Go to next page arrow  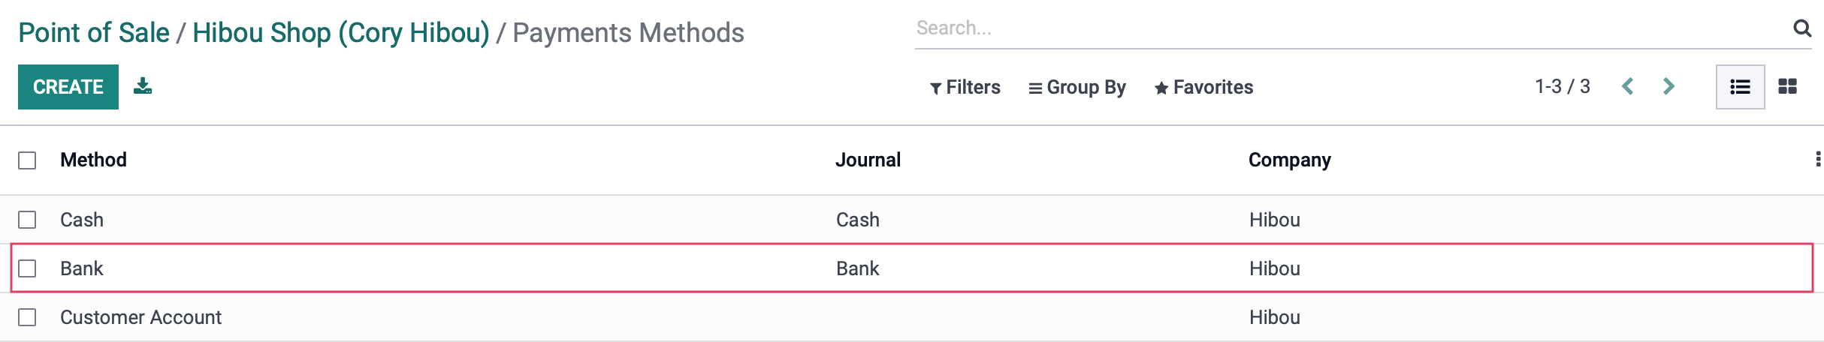(1668, 86)
